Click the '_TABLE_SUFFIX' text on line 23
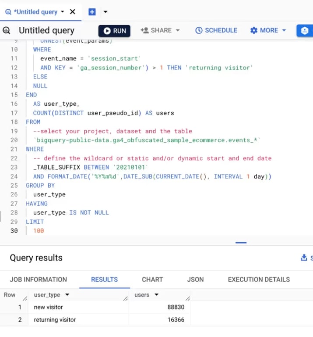 pyautogui.click(x=56, y=167)
